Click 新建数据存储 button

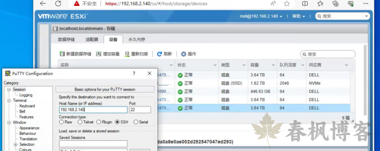coord(75,54)
